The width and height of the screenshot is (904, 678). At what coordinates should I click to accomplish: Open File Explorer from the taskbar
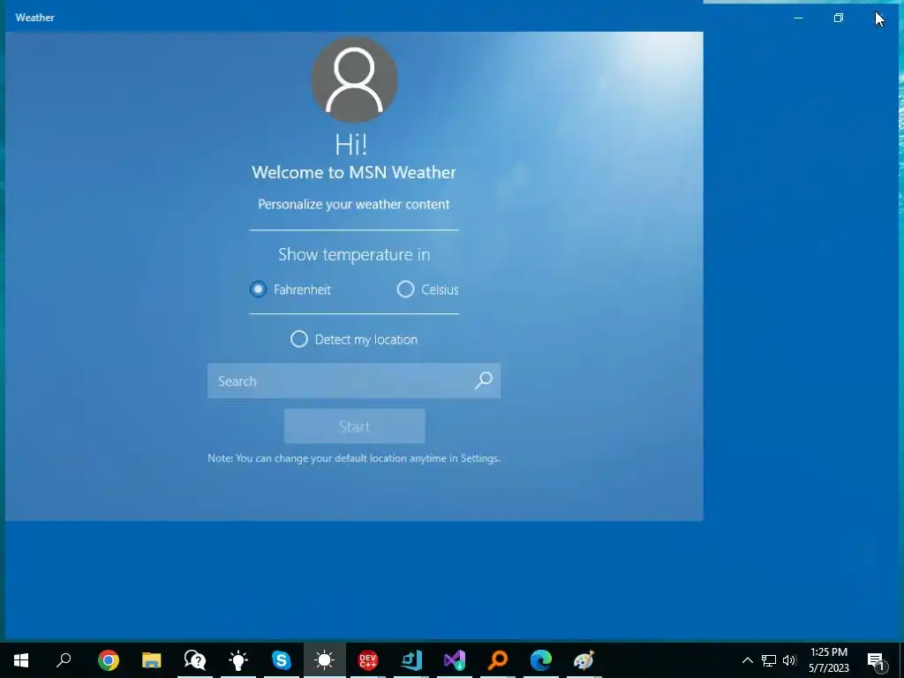(x=152, y=660)
